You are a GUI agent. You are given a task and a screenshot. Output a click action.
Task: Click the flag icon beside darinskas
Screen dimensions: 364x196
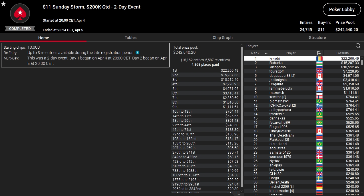pyautogui.click(x=319, y=118)
